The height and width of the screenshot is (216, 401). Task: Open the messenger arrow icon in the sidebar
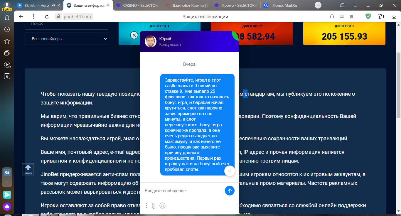(7, 195)
